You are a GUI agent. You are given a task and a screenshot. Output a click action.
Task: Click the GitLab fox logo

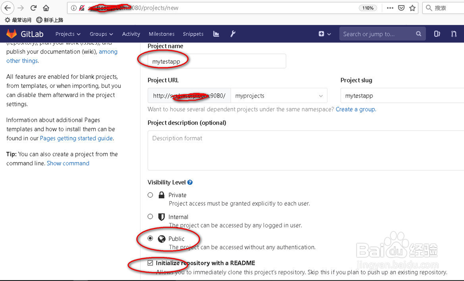(12, 33)
